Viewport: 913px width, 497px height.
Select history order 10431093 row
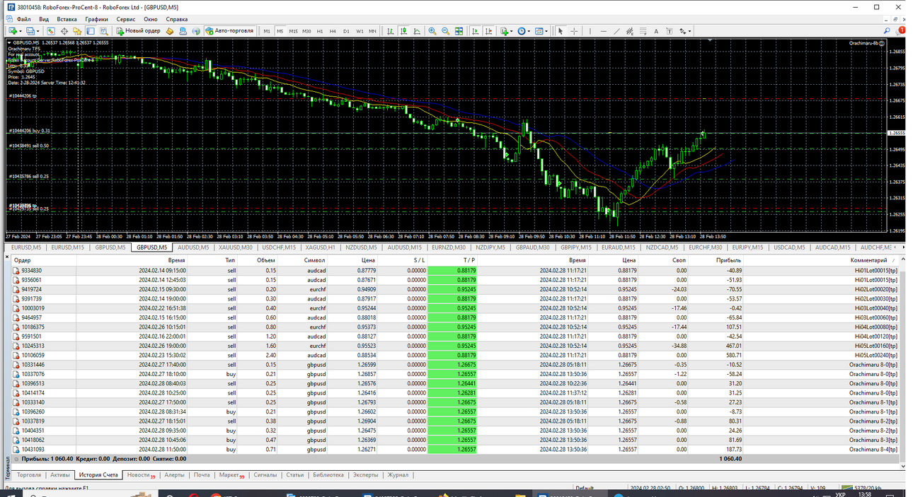pyautogui.click(x=456, y=449)
